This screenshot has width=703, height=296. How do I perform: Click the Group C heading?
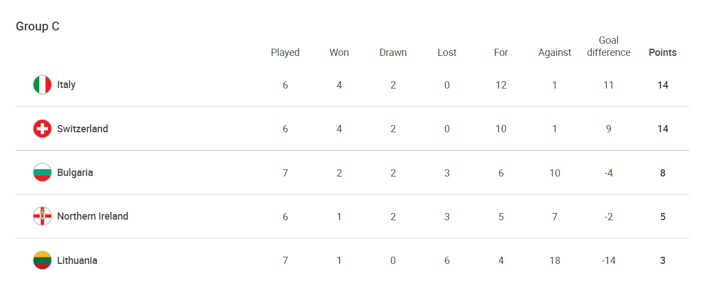38,27
